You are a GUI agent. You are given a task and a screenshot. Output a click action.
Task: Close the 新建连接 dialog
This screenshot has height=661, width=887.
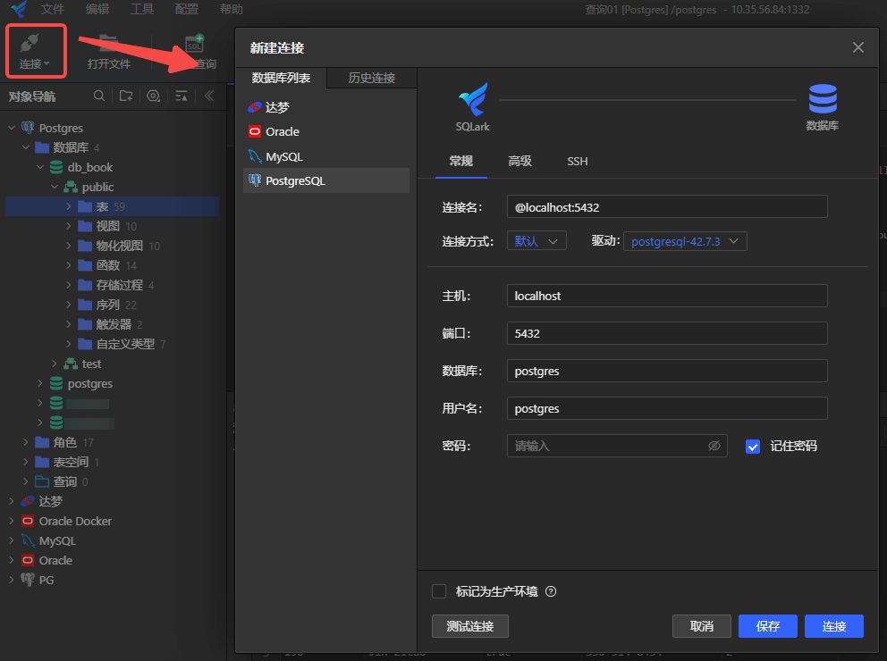858,47
